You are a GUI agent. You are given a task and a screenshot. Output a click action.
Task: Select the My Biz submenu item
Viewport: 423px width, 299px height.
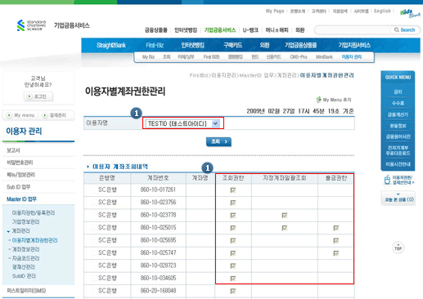pyautogui.click(x=148, y=57)
